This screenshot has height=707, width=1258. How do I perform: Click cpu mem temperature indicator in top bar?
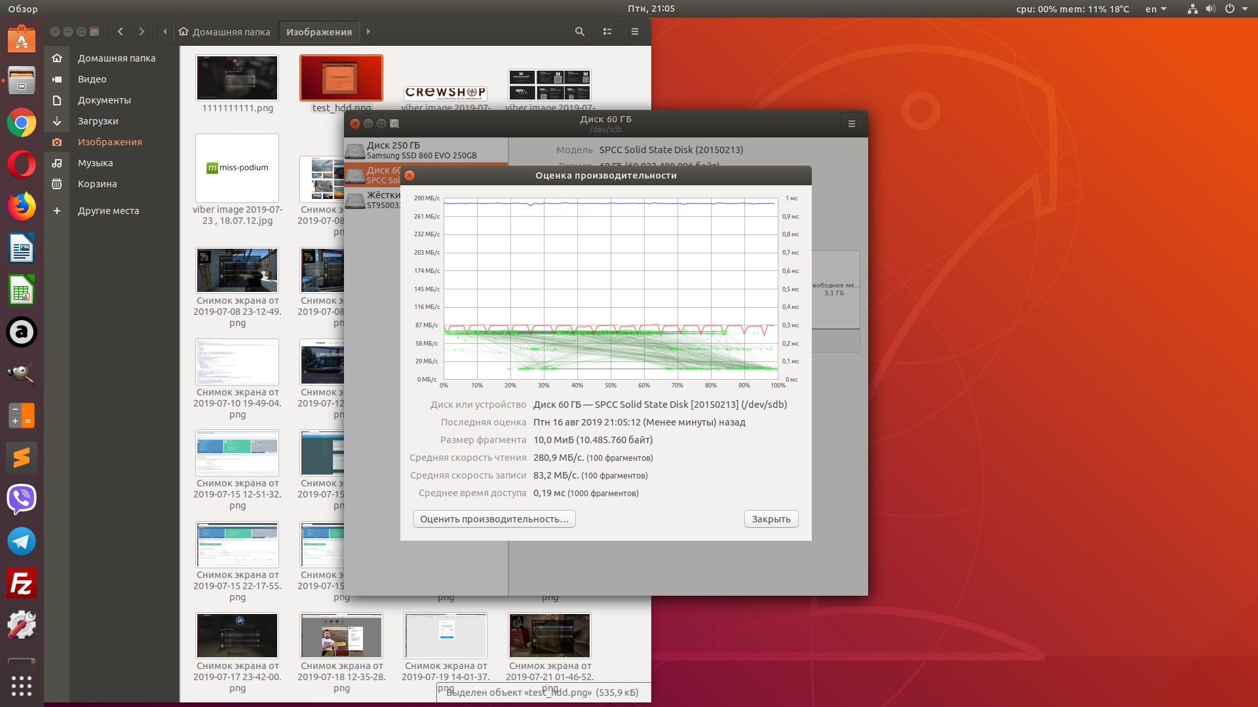[x=1073, y=9]
